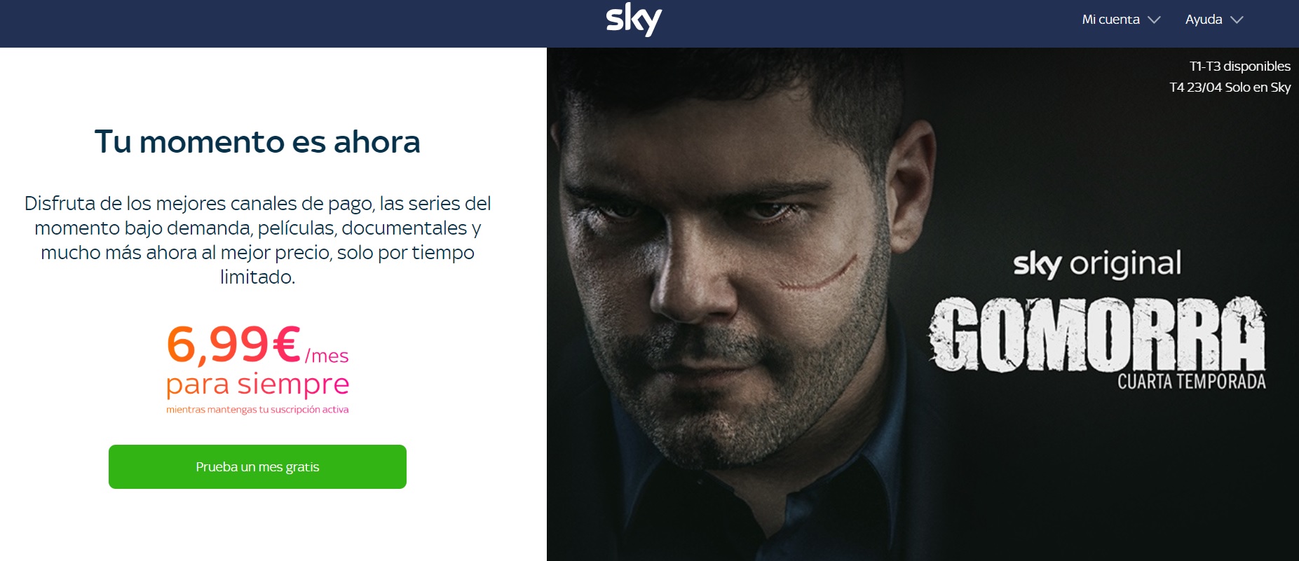Select the Gomorra title logo
This screenshot has height=561, width=1299.
point(1097,334)
